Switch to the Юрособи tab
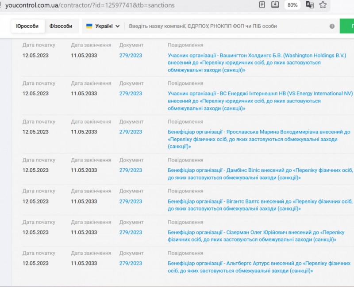This screenshot has width=354, height=287. coord(27,26)
